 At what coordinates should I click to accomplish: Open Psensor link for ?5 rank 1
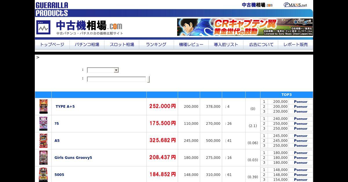301,119
